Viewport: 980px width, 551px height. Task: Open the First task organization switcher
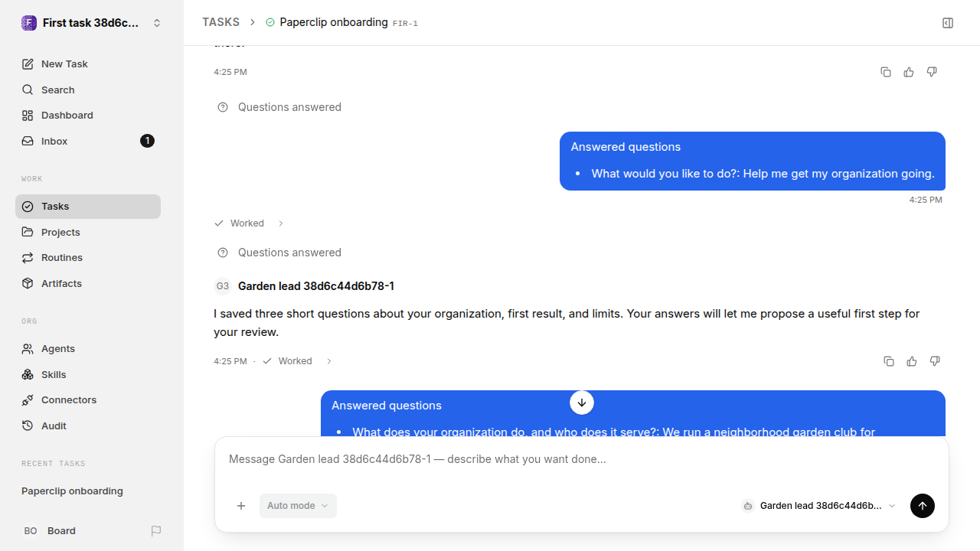[x=92, y=23]
